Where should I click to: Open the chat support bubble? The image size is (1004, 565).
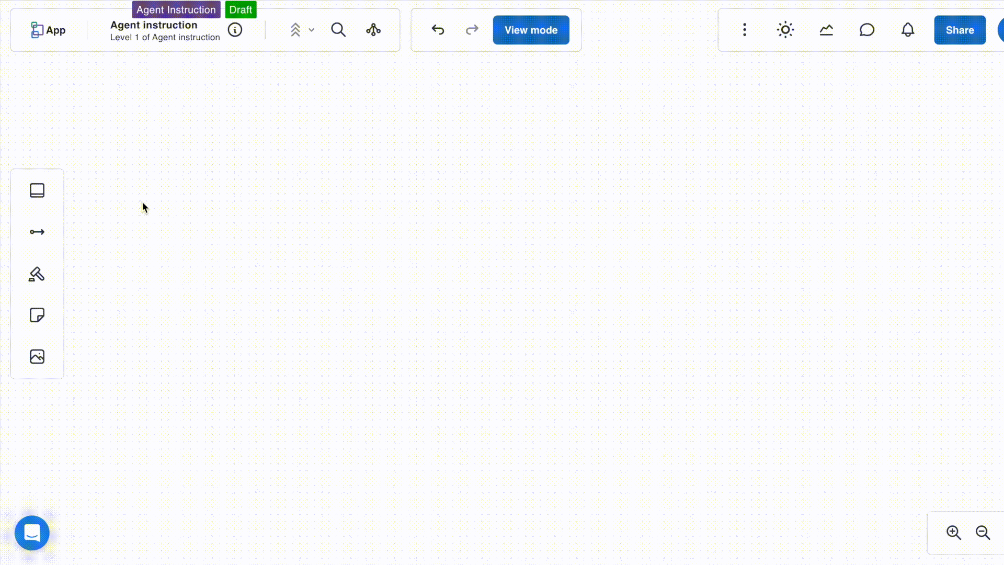coord(32,533)
